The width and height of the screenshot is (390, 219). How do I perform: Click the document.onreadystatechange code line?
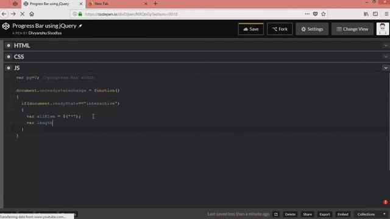coord(68,91)
